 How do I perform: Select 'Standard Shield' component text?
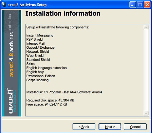click(38, 60)
